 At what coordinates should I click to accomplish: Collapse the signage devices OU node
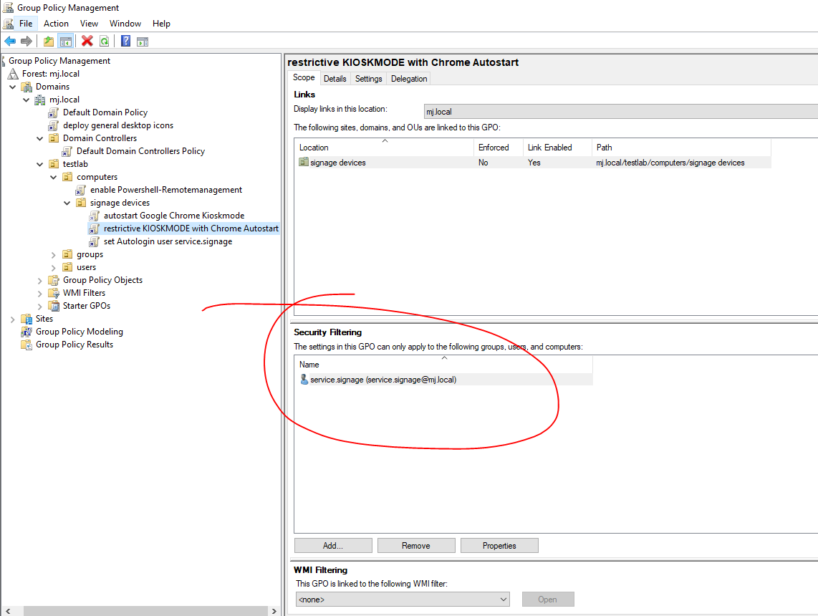pos(67,203)
